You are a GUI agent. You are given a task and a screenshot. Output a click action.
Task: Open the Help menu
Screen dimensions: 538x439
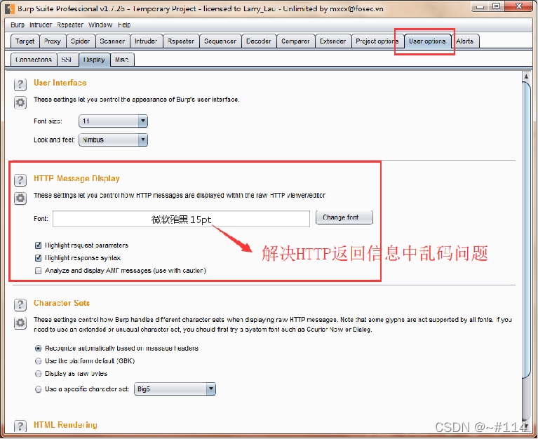point(124,25)
